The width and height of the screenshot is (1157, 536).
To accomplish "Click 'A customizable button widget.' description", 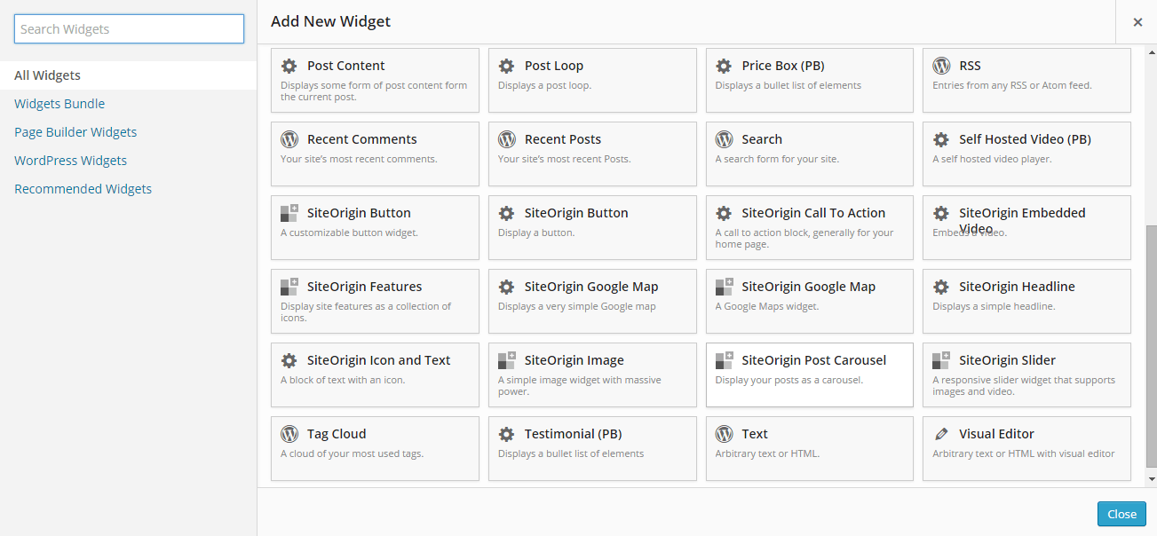I will (x=349, y=233).
